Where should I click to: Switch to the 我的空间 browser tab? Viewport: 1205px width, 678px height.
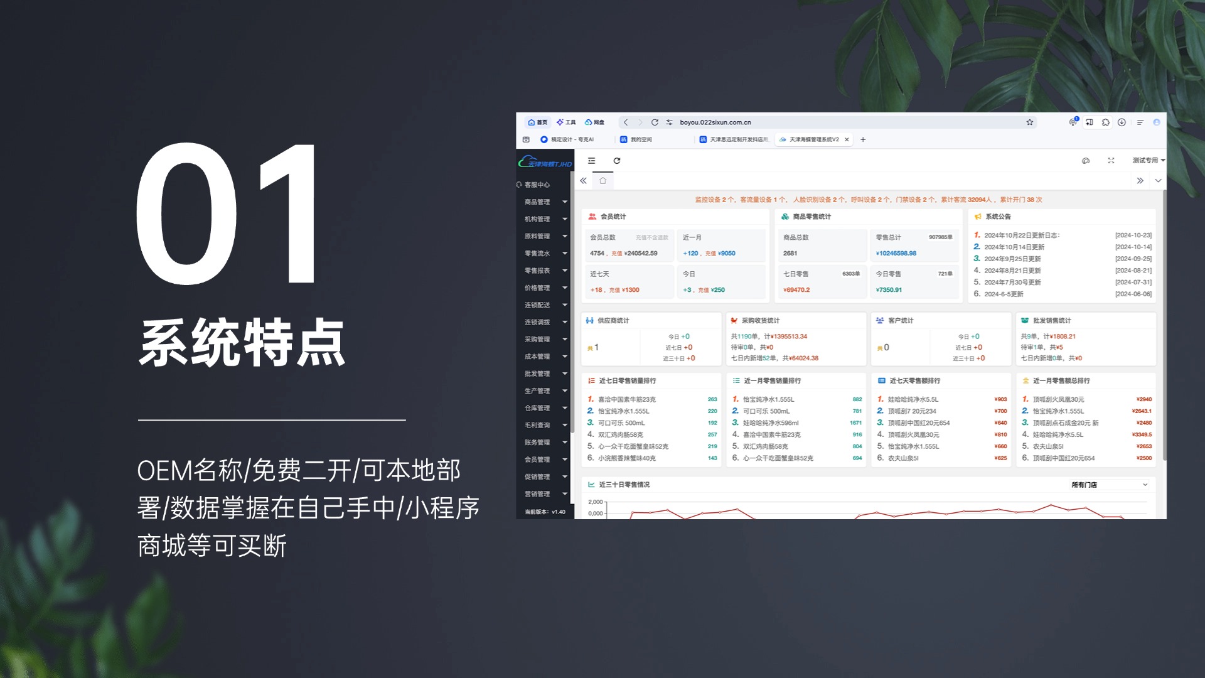tap(640, 139)
